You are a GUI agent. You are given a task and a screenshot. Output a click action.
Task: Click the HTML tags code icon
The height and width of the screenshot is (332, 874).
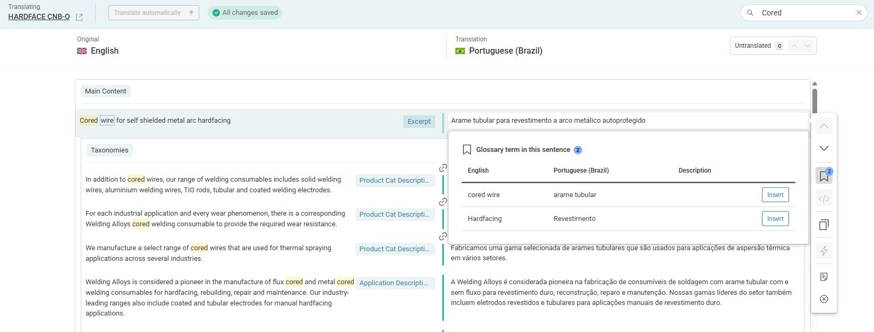[824, 199]
